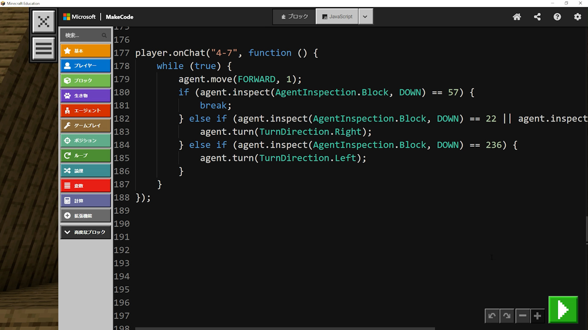Close the code editor with X button
The width and height of the screenshot is (588, 330).
point(44,22)
